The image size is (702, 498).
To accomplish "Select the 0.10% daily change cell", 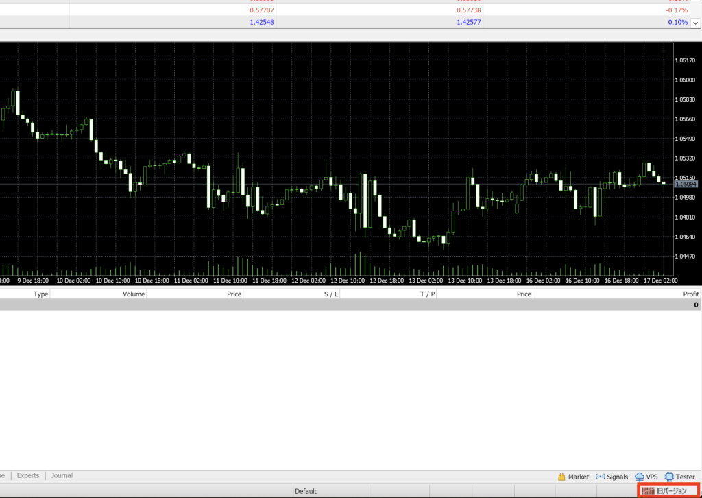I will pyautogui.click(x=678, y=22).
